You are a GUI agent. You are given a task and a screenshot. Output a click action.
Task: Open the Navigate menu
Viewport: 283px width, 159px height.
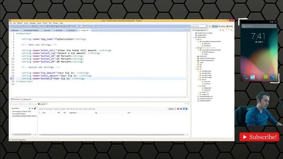click(33, 23)
